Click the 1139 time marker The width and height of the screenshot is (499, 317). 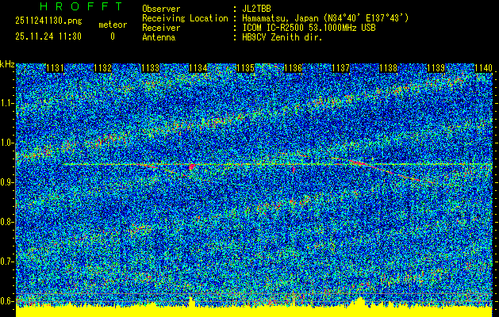point(436,69)
